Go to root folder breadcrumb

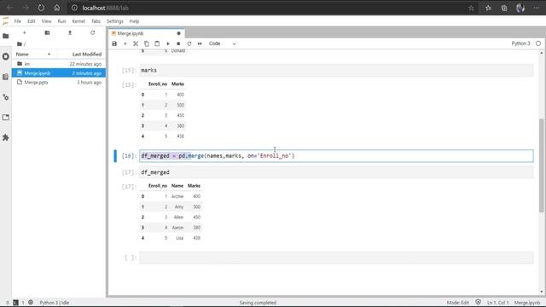pos(20,43)
